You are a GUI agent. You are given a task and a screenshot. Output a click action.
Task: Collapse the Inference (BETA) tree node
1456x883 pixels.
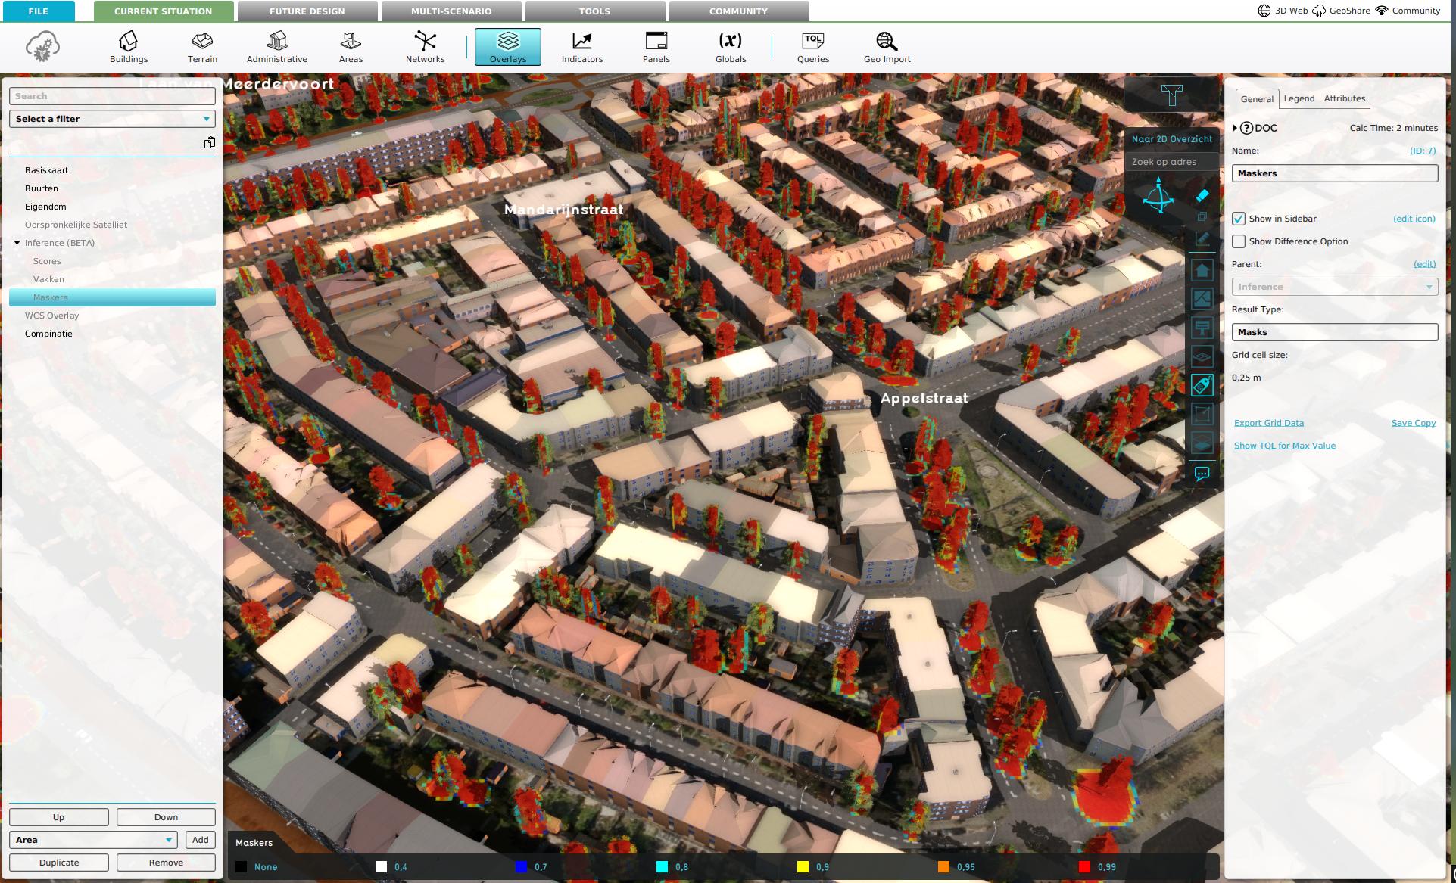tap(17, 243)
